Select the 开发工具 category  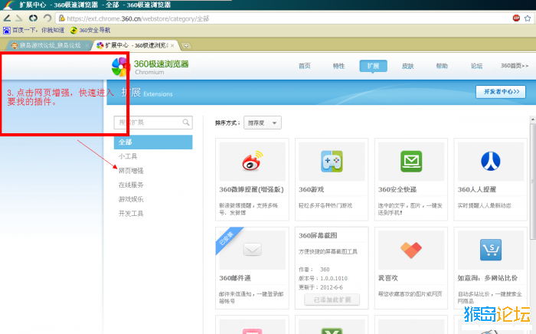coord(131,214)
